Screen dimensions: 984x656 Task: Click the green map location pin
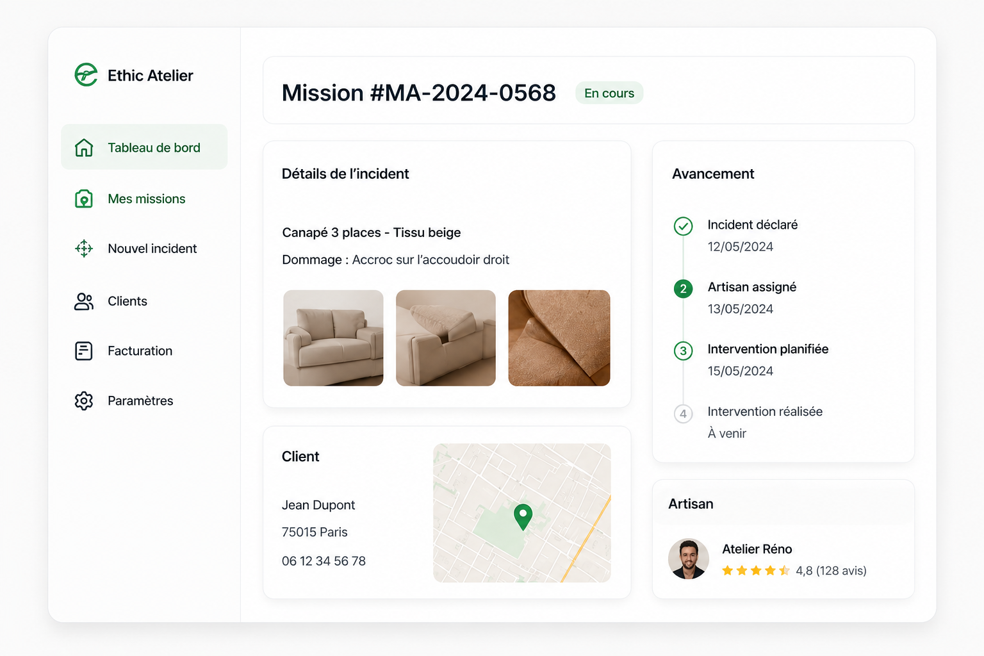pyautogui.click(x=523, y=517)
